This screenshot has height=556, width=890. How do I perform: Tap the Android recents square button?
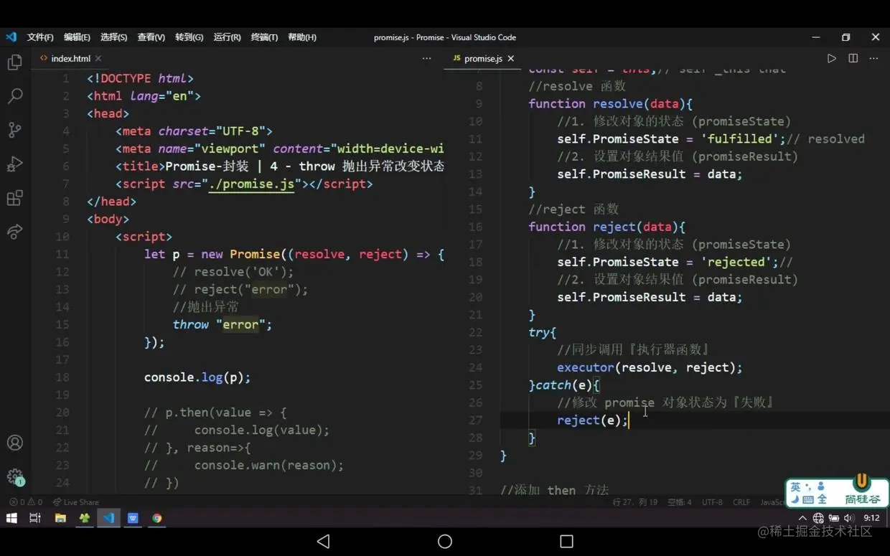pyautogui.click(x=566, y=541)
